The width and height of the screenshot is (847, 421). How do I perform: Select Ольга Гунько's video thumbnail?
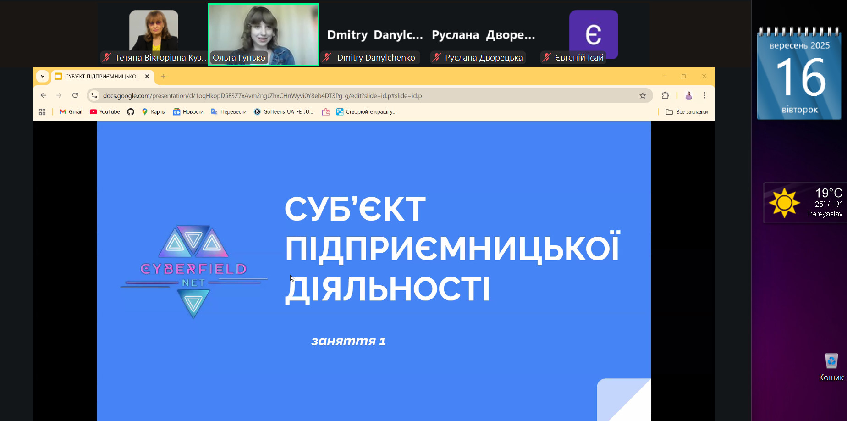[x=264, y=35]
